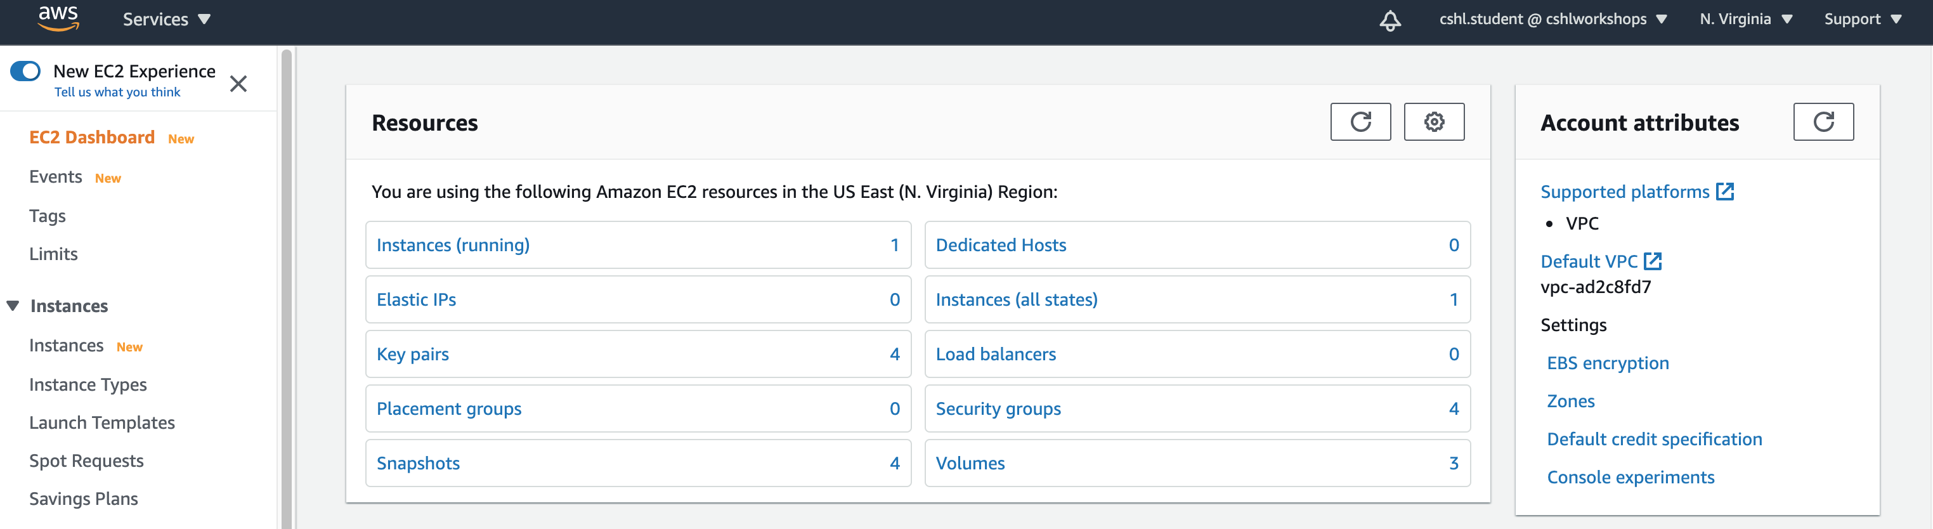The width and height of the screenshot is (1933, 529).
Task: Open Limits in sidebar
Action: (53, 254)
